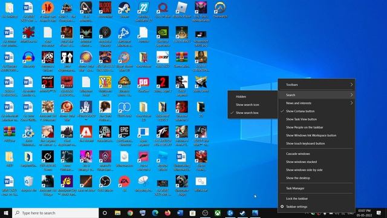Open Taskbar settings

(x=317, y=206)
